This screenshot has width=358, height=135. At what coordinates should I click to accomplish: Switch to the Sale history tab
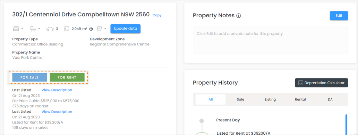[240, 99]
